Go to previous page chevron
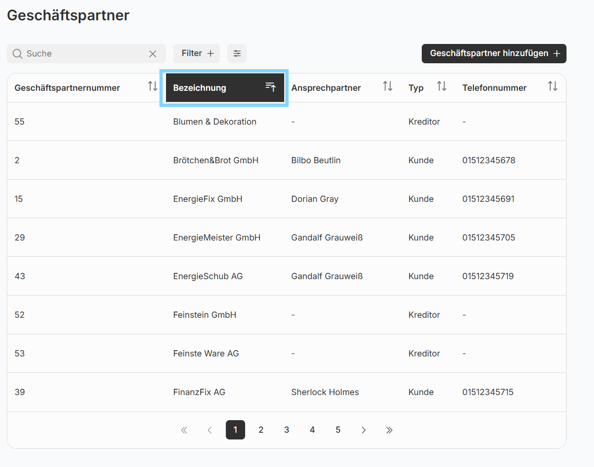Viewport: 594px width, 467px height. click(x=209, y=430)
